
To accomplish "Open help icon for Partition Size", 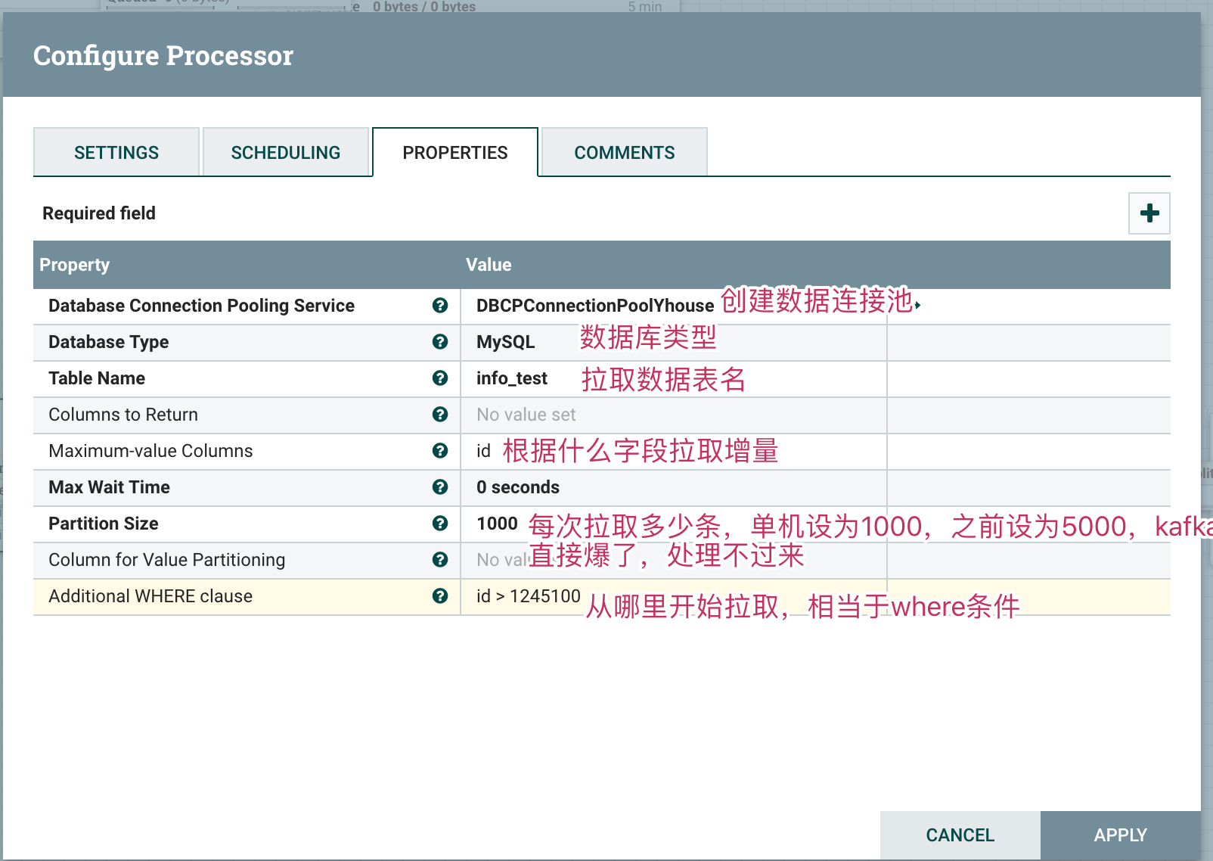I will (440, 523).
